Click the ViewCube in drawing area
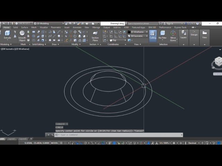The height and width of the screenshot is (166, 222). point(218,62)
